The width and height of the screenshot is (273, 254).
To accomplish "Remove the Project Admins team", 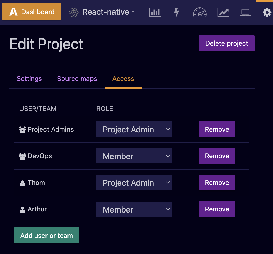I will pos(217,129).
